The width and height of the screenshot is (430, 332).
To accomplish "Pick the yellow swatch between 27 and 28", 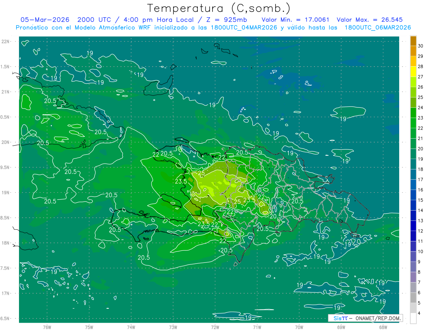I will [413, 72].
